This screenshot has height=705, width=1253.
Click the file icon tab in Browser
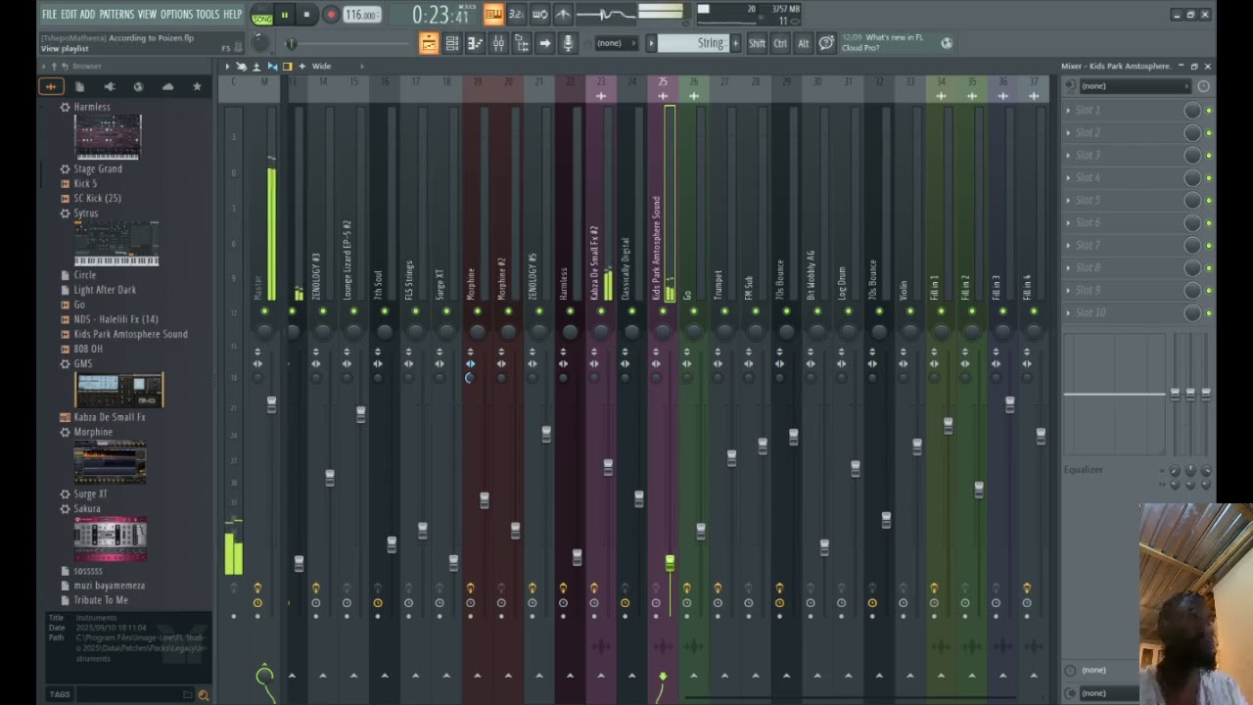pyautogui.click(x=79, y=87)
